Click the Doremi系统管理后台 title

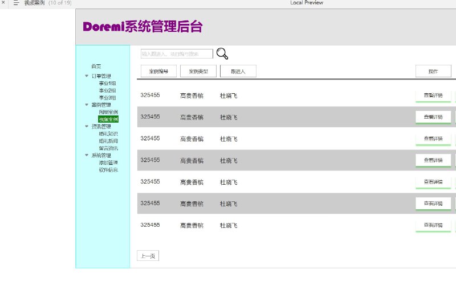[142, 26]
